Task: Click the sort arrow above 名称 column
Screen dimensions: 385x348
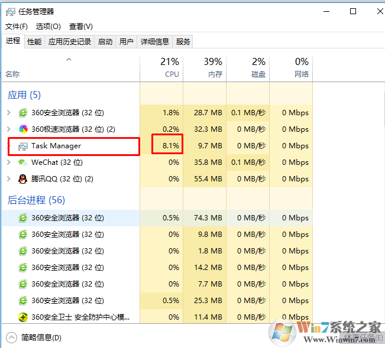Action: click(x=69, y=59)
